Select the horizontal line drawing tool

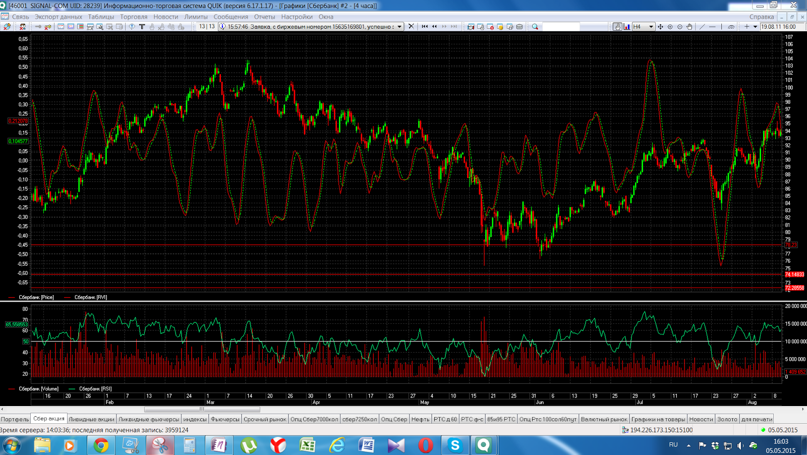coord(712,26)
